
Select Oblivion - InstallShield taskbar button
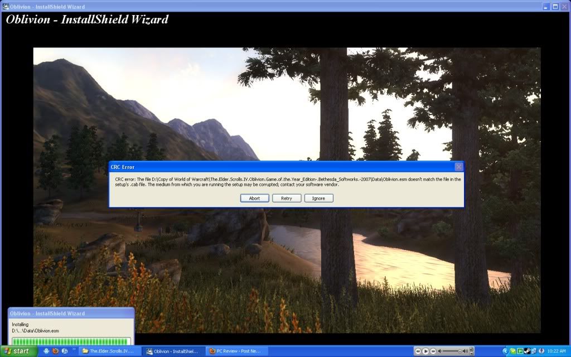tap(173, 351)
